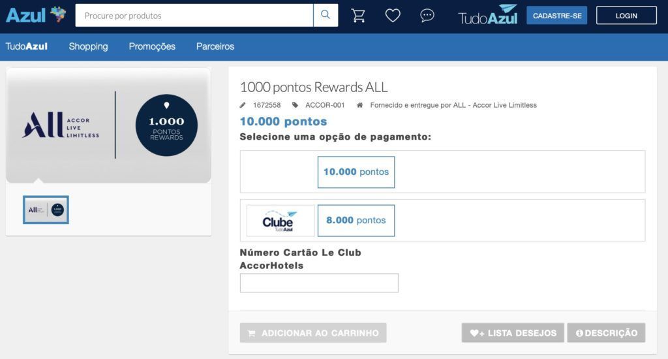Image resolution: width=668 pixels, height=359 pixels.
Task: Select the 10.000 pontos payment option
Action: tap(356, 172)
